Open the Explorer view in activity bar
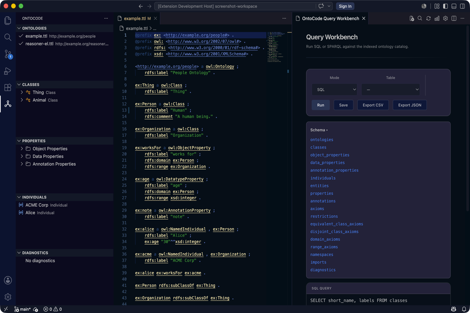The width and height of the screenshot is (470, 313). click(x=8, y=20)
